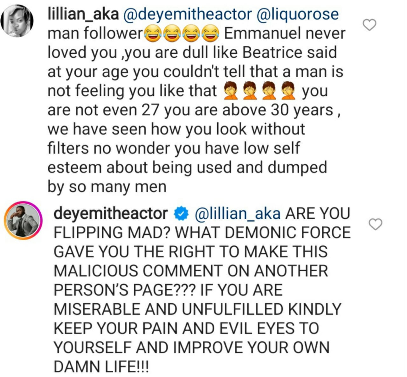
Task: Open the @lillian_aka mention in the reply
Action: (237, 214)
